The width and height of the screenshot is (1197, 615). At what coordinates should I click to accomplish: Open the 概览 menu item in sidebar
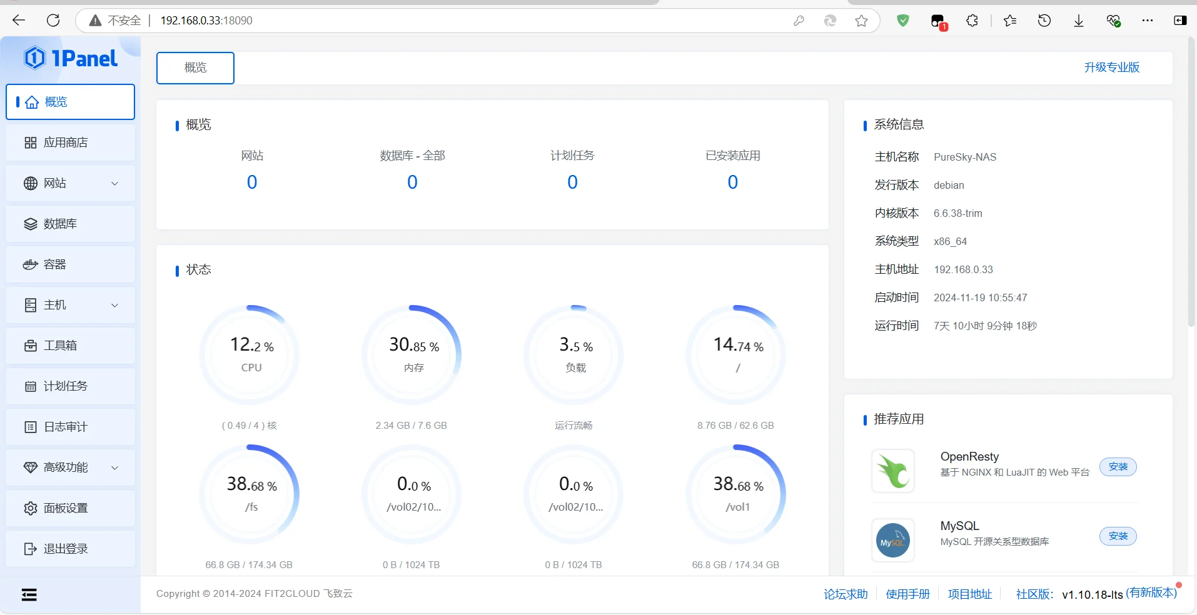[x=70, y=102]
